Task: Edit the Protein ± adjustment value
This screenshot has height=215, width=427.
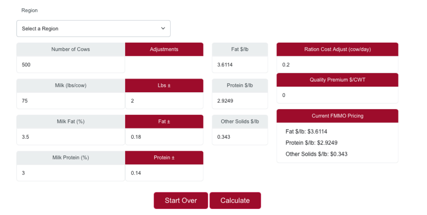Action: (x=164, y=173)
